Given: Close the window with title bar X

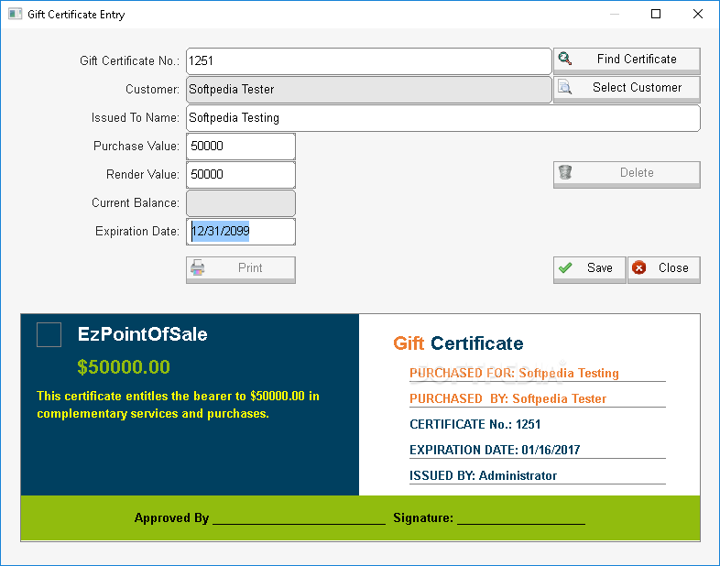Looking at the screenshot, I should pyautogui.click(x=698, y=14).
